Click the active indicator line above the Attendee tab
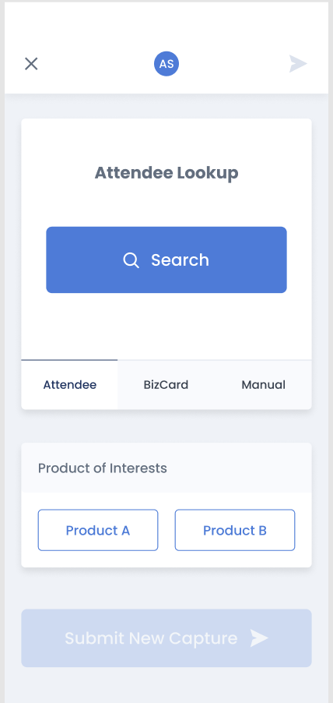The image size is (333, 703). pyautogui.click(x=69, y=359)
